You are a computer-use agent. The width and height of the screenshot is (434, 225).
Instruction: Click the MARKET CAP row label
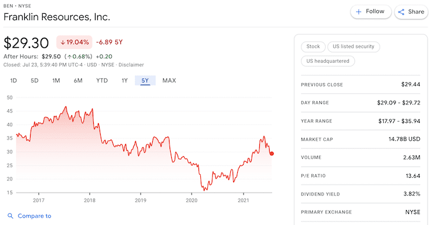pos(317,140)
